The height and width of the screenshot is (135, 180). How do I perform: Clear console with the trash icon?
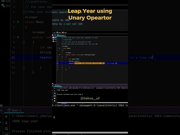click(x=55, y=101)
